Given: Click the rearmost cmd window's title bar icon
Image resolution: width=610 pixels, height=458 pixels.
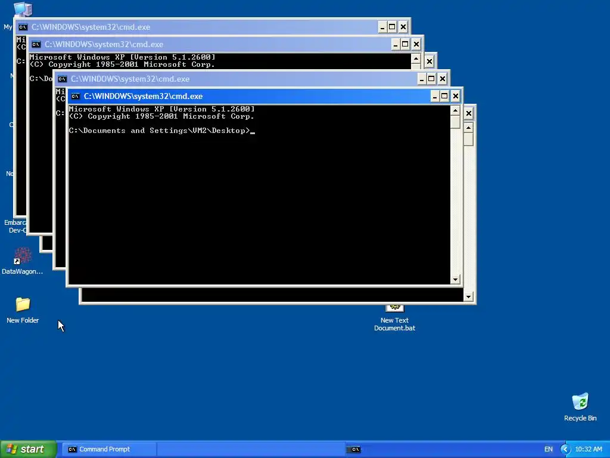Looking at the screenshot, I should point(23,27).
